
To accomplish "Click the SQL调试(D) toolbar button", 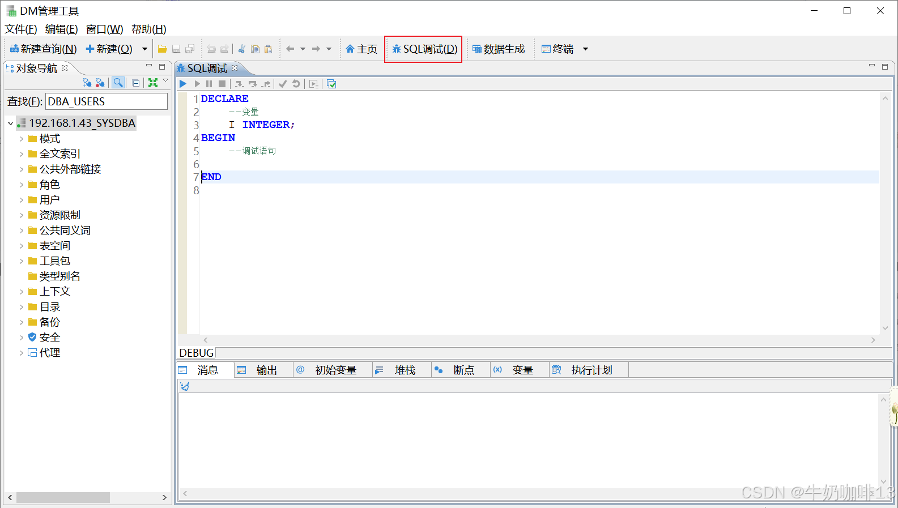I will coord(424,49).
